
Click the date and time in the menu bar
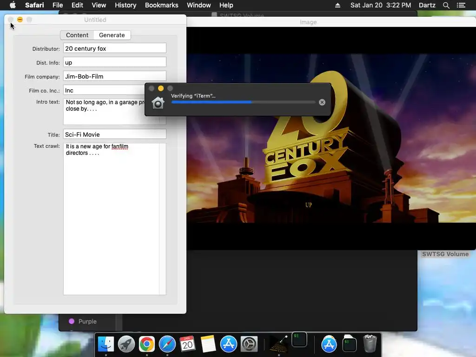point(381,5)
